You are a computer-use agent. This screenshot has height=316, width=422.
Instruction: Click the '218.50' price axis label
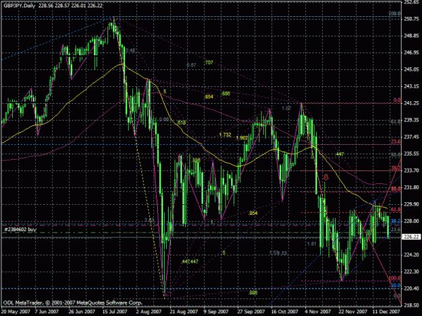tap(411, 305)
